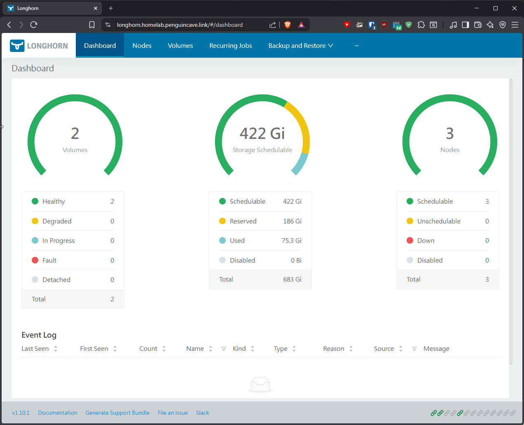Open the browser hamburger menu
The height and width of the screenshot is (425, 524).
click(x=515, y=25)
